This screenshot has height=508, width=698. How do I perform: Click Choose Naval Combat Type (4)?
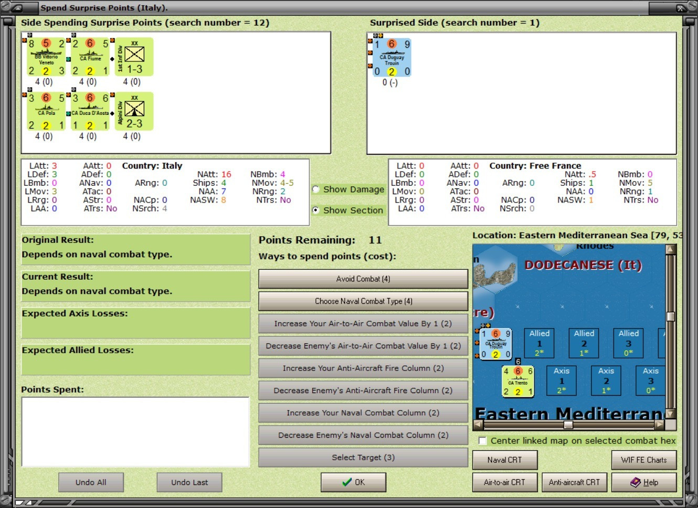[363, 301]
